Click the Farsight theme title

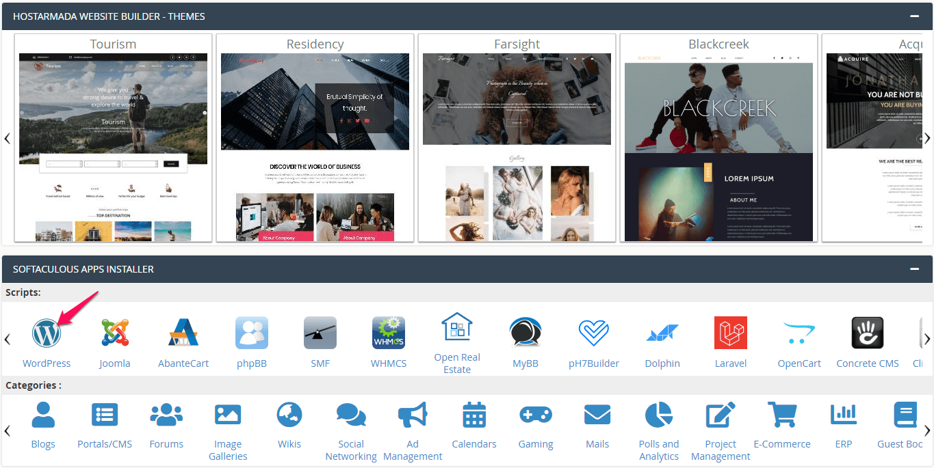(517, 44)
